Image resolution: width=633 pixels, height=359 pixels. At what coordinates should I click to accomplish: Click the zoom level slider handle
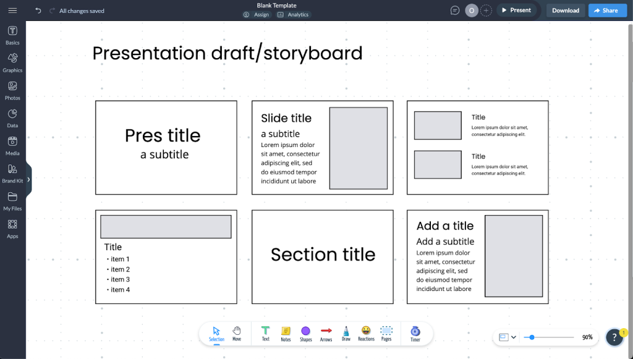[x=531, y=337]
